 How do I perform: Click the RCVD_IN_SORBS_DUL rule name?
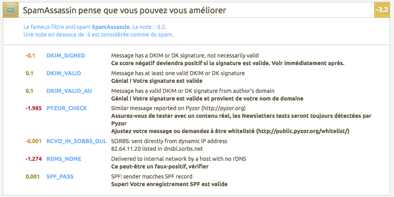point(77,141)
